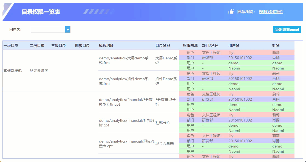Click into the 用户名 input field

click(x=48, y=30)
